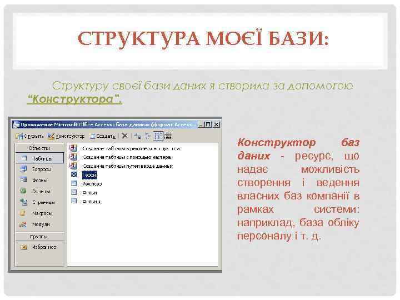This screenshot has width=400, height=300.
Task: Click the wizard icon for с помощью мастера
Action: (x=73, y=157)
